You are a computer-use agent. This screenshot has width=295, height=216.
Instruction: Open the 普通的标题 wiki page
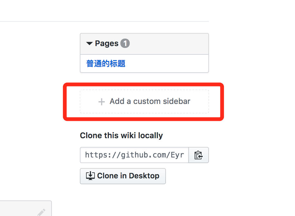coord(106,63)
